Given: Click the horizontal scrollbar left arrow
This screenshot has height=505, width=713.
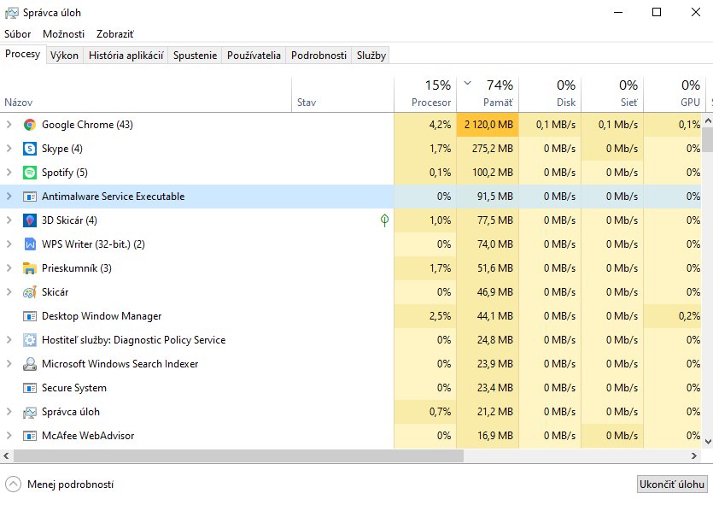Looking at the screenshot, I should (6, 455).
